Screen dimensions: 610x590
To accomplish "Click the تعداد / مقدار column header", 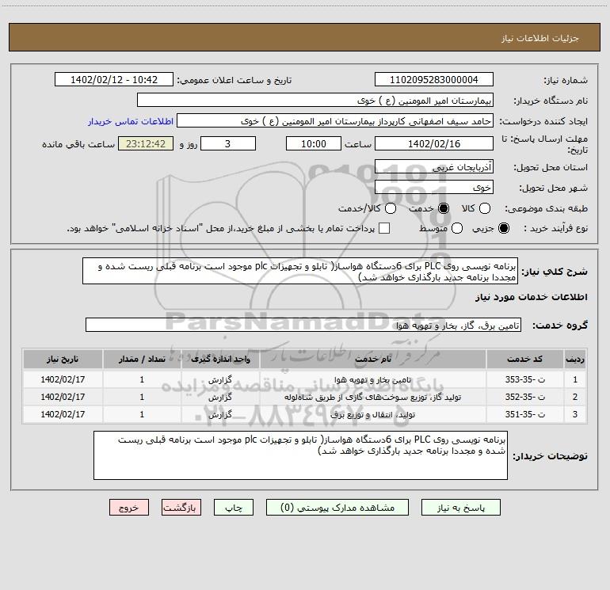I will click(x=142, y=359).
